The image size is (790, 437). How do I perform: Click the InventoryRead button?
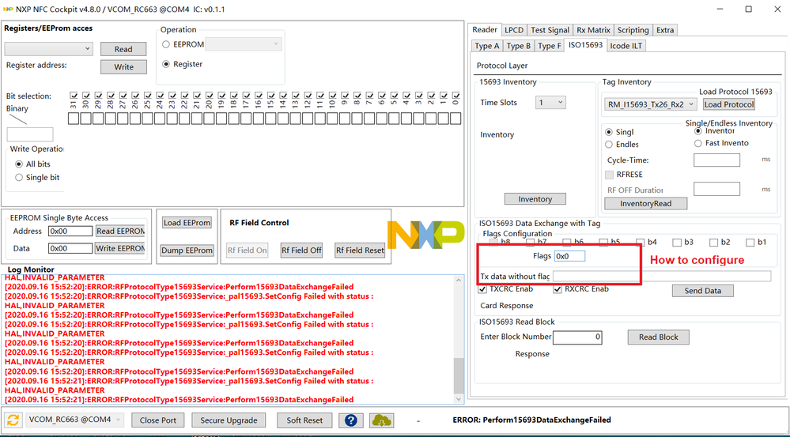[x=646, y=203]
